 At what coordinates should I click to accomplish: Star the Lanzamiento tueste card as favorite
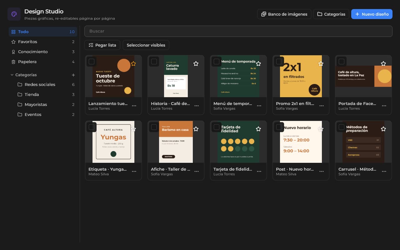[133, 63]
